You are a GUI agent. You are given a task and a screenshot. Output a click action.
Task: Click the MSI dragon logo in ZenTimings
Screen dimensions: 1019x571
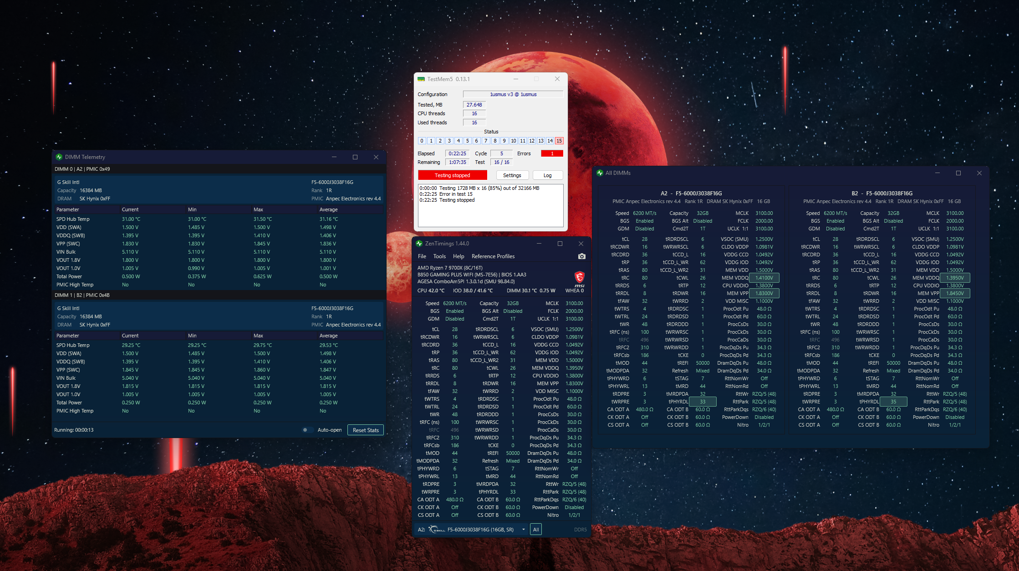click(x=579, y=278)
